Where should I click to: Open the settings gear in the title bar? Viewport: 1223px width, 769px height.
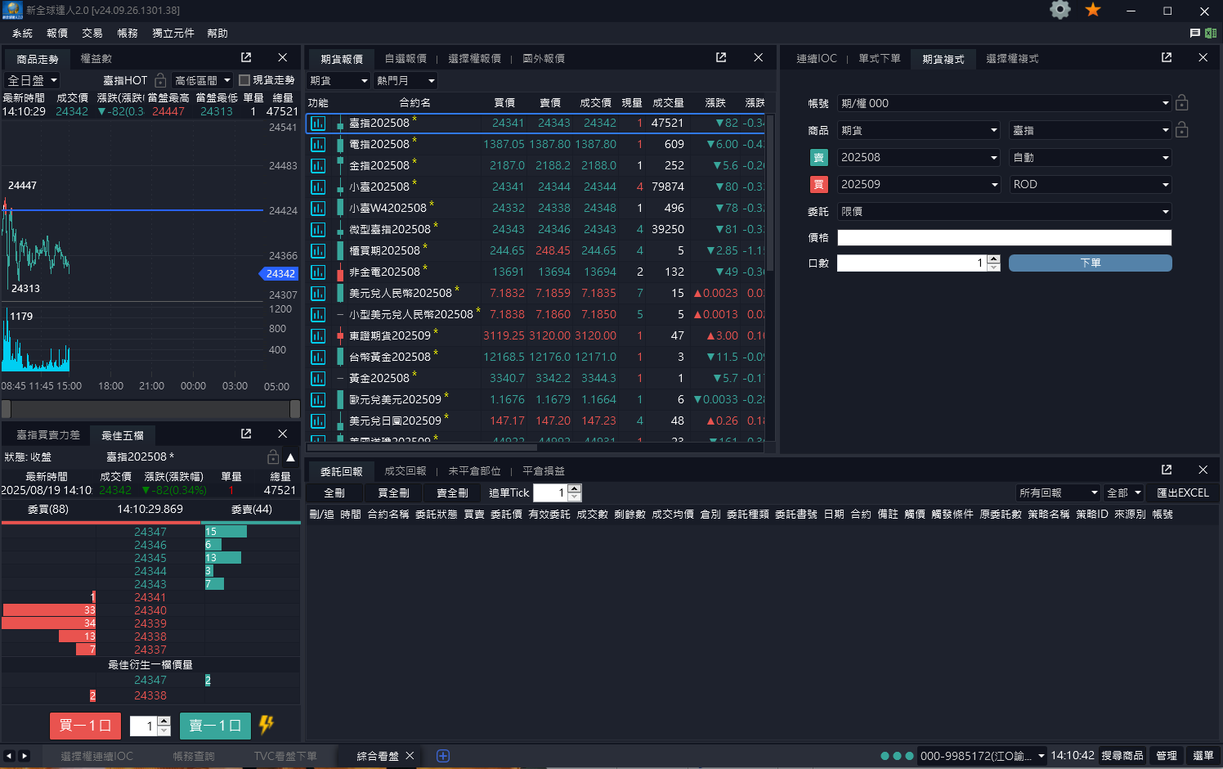[x=1059, y=10]
